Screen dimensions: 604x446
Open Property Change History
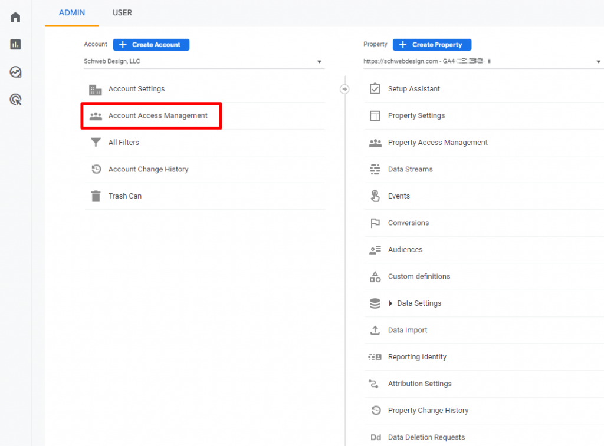point(428,411)
